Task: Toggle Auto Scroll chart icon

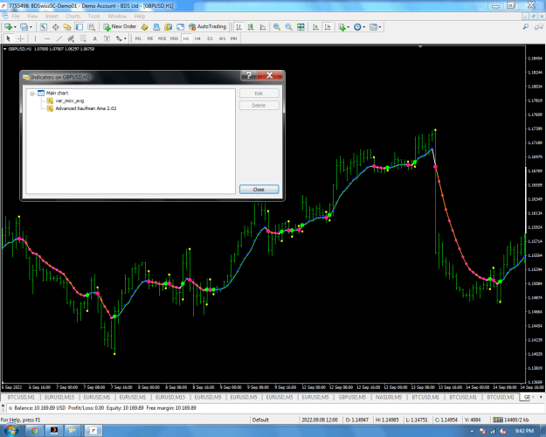Action: [315, 27]
